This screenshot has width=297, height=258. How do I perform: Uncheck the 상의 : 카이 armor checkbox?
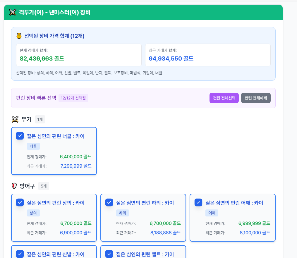click(x=20, y=202)
